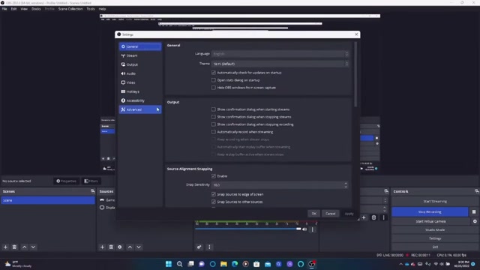480x270 pixels.
Task: Open the Hotkeys settings section
Action: click(140, 91)
